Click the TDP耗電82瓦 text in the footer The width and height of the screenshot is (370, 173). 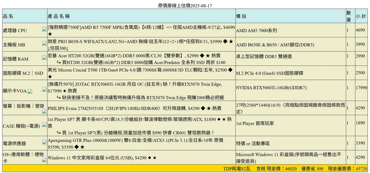tap(237, 169)
